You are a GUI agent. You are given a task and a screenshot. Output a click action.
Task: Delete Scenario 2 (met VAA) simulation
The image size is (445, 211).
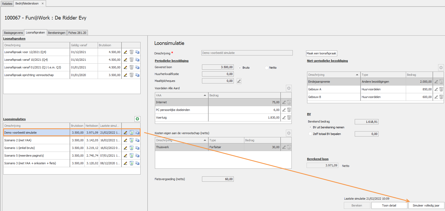pos(131,140)
